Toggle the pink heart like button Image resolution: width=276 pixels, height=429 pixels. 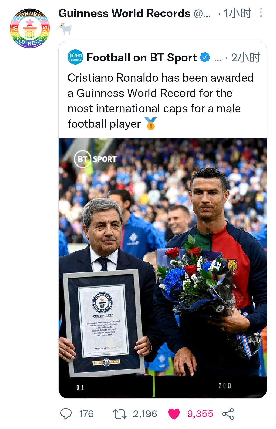coord(174,414)
